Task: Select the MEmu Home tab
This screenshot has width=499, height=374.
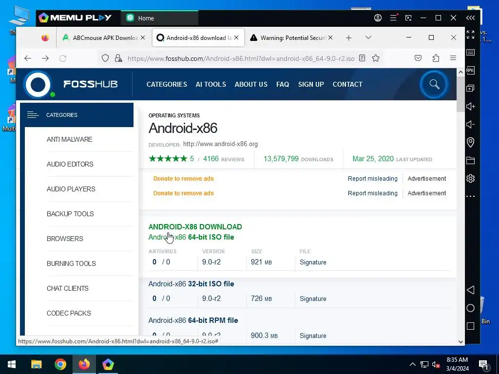Action: click(x=160, y=18)
